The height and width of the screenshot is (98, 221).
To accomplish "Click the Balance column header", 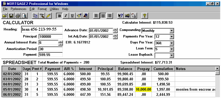I will click(x=125, y=69).
